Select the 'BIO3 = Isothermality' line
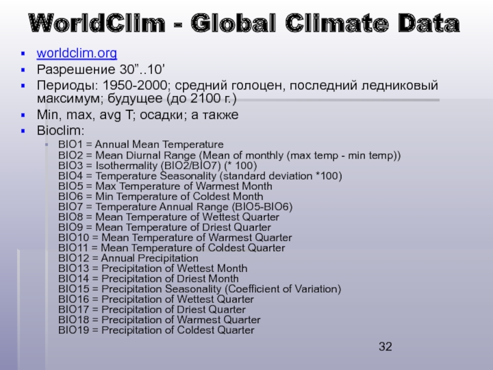This screenshot has height=370, width=493. (x=158, y=165)
